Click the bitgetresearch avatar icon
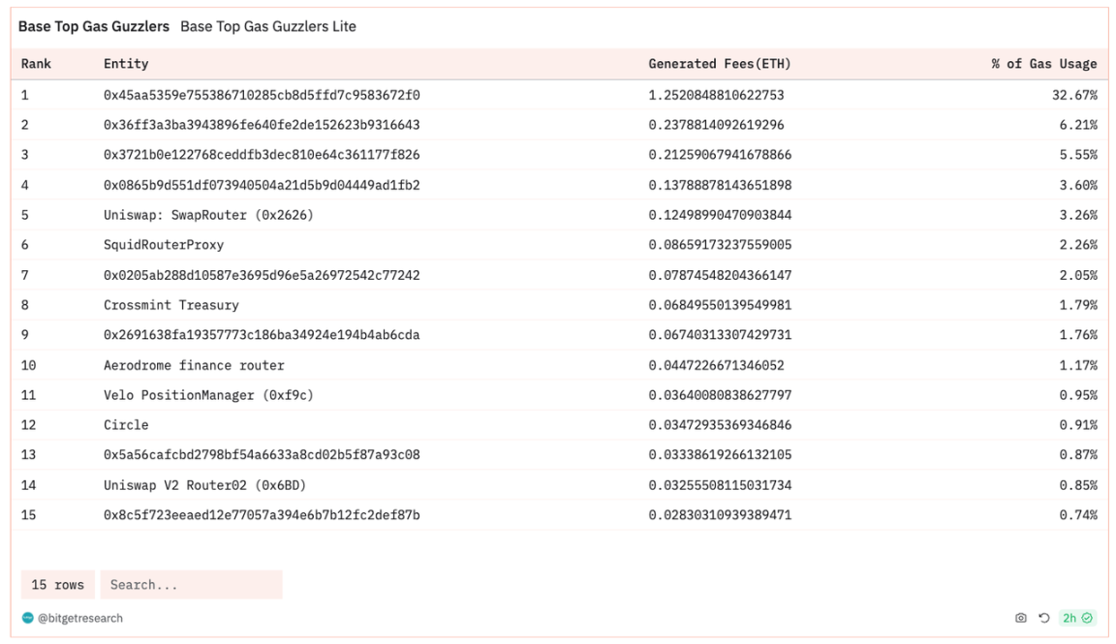Viewport: 1116px width, 644px height. coord(27,618)
